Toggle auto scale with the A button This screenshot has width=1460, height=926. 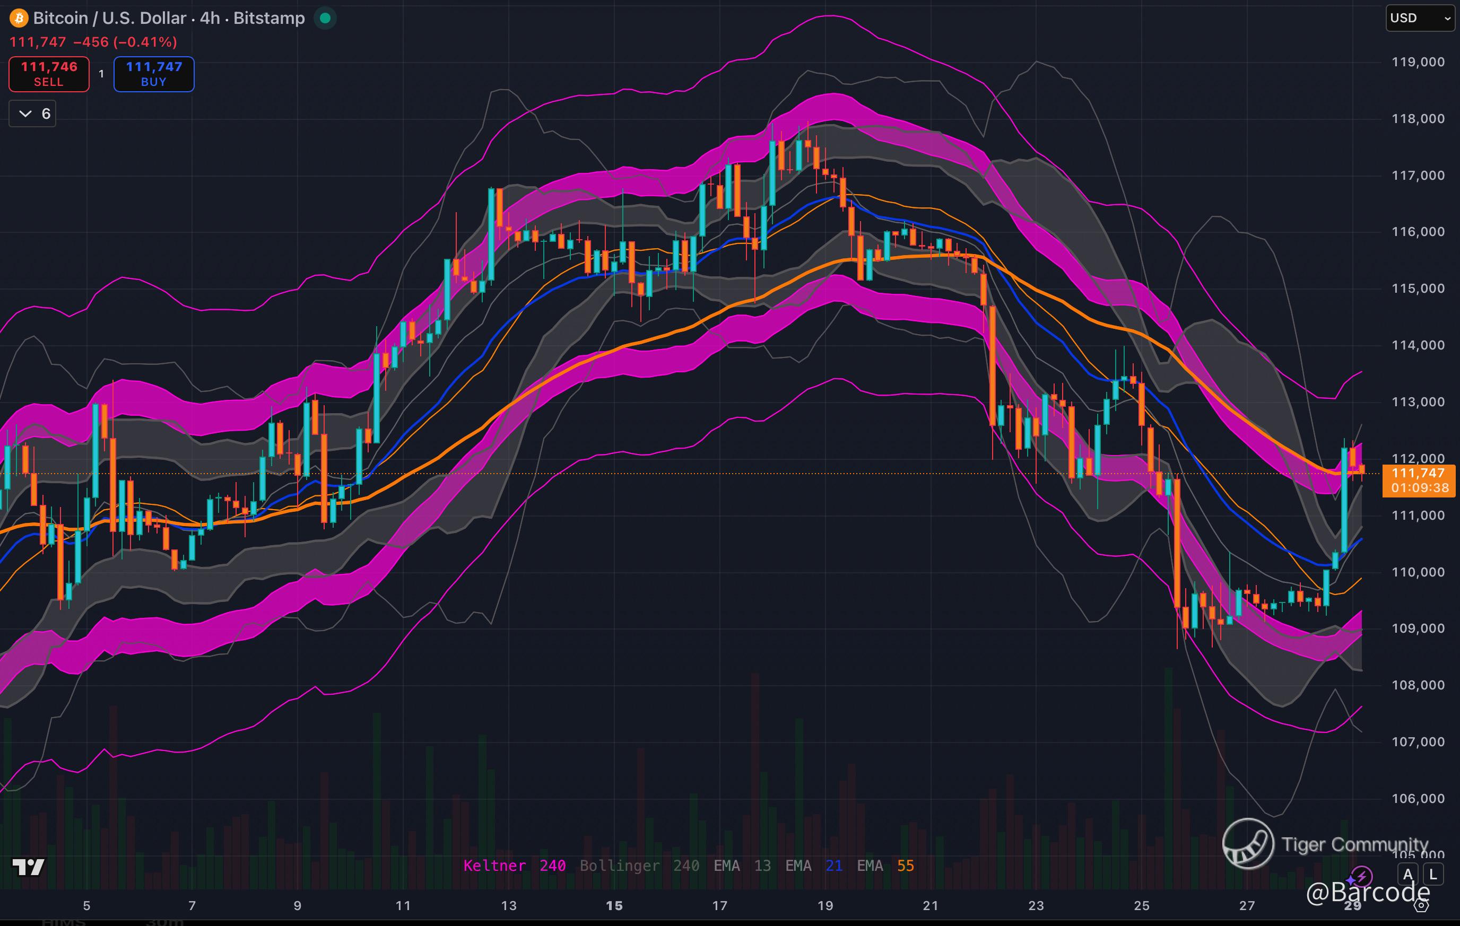[x=1408, y=875]
